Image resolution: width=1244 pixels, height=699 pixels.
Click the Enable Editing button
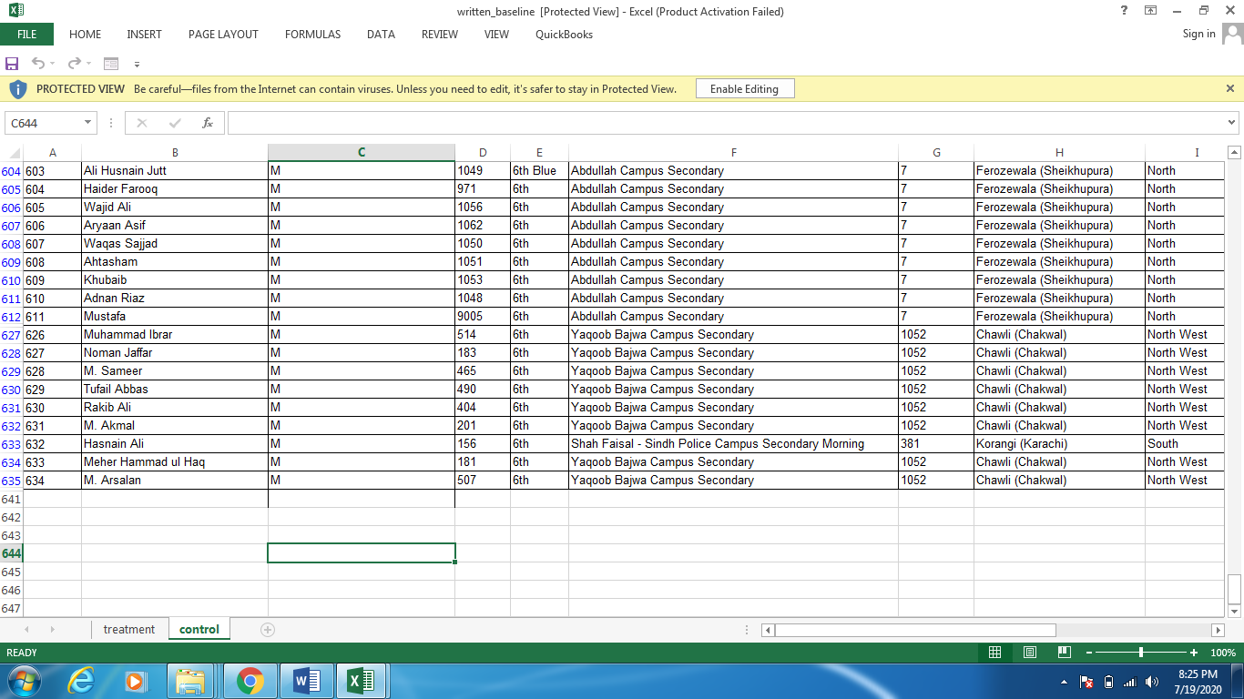744,88
